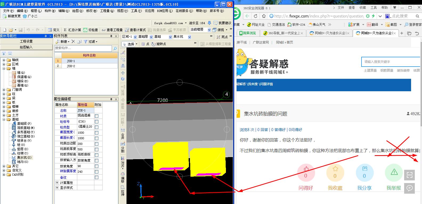
Task: Toggle 附加 checkbox for 截面宽度 row
Action: tap(96, 133)
